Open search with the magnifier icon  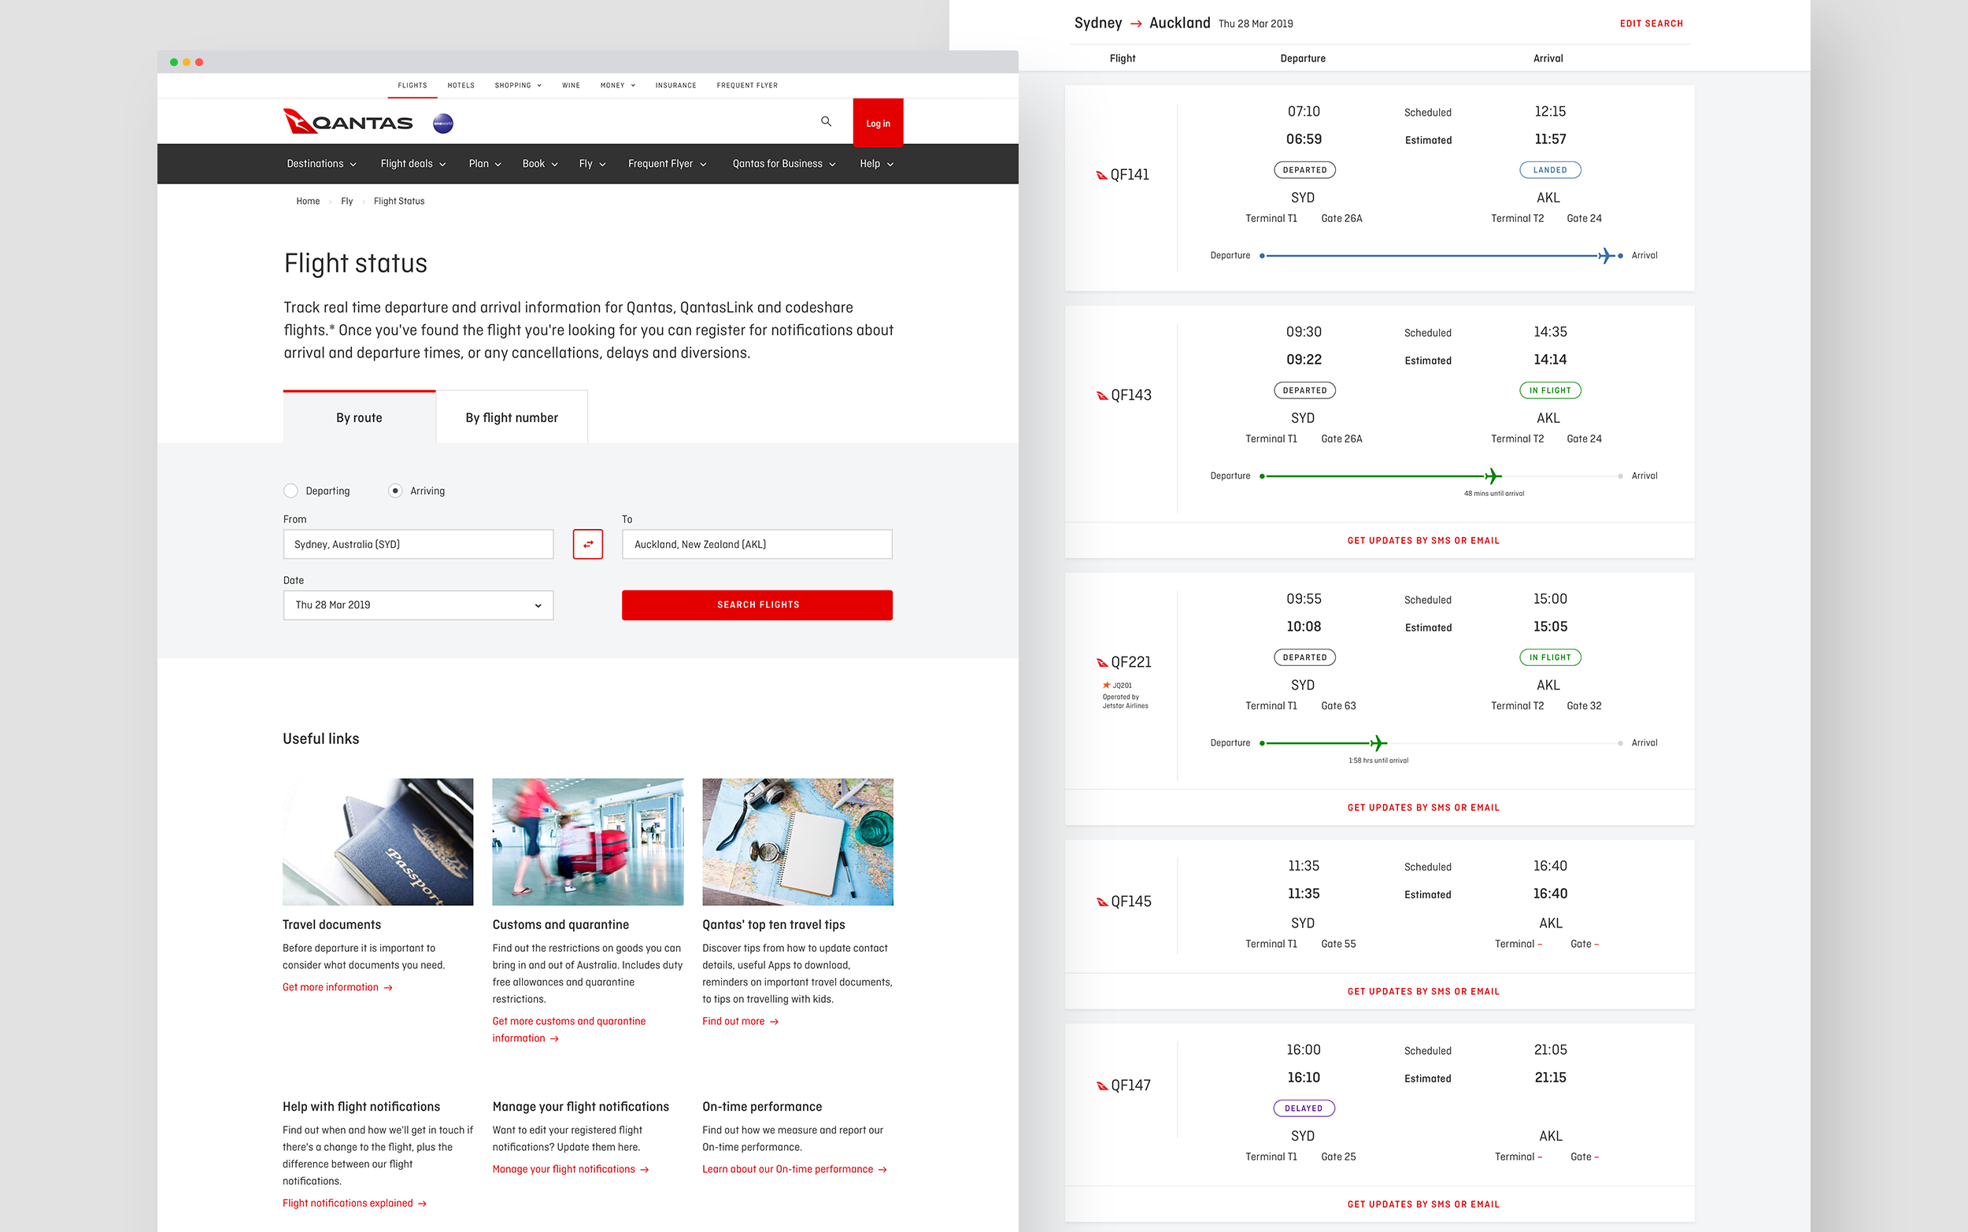coord(826,121)
